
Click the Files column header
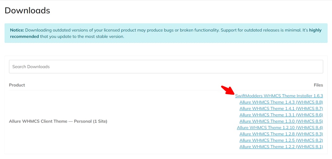coord(318,85)
